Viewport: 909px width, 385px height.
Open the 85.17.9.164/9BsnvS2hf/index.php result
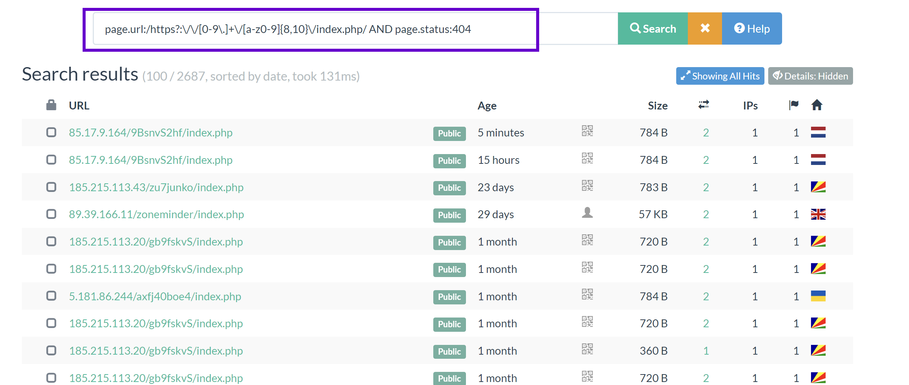pyautogui.click(x=151, y=132)
